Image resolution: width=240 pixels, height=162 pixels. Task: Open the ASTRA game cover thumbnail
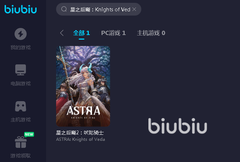pyautogui.click(x=83, y=86)
